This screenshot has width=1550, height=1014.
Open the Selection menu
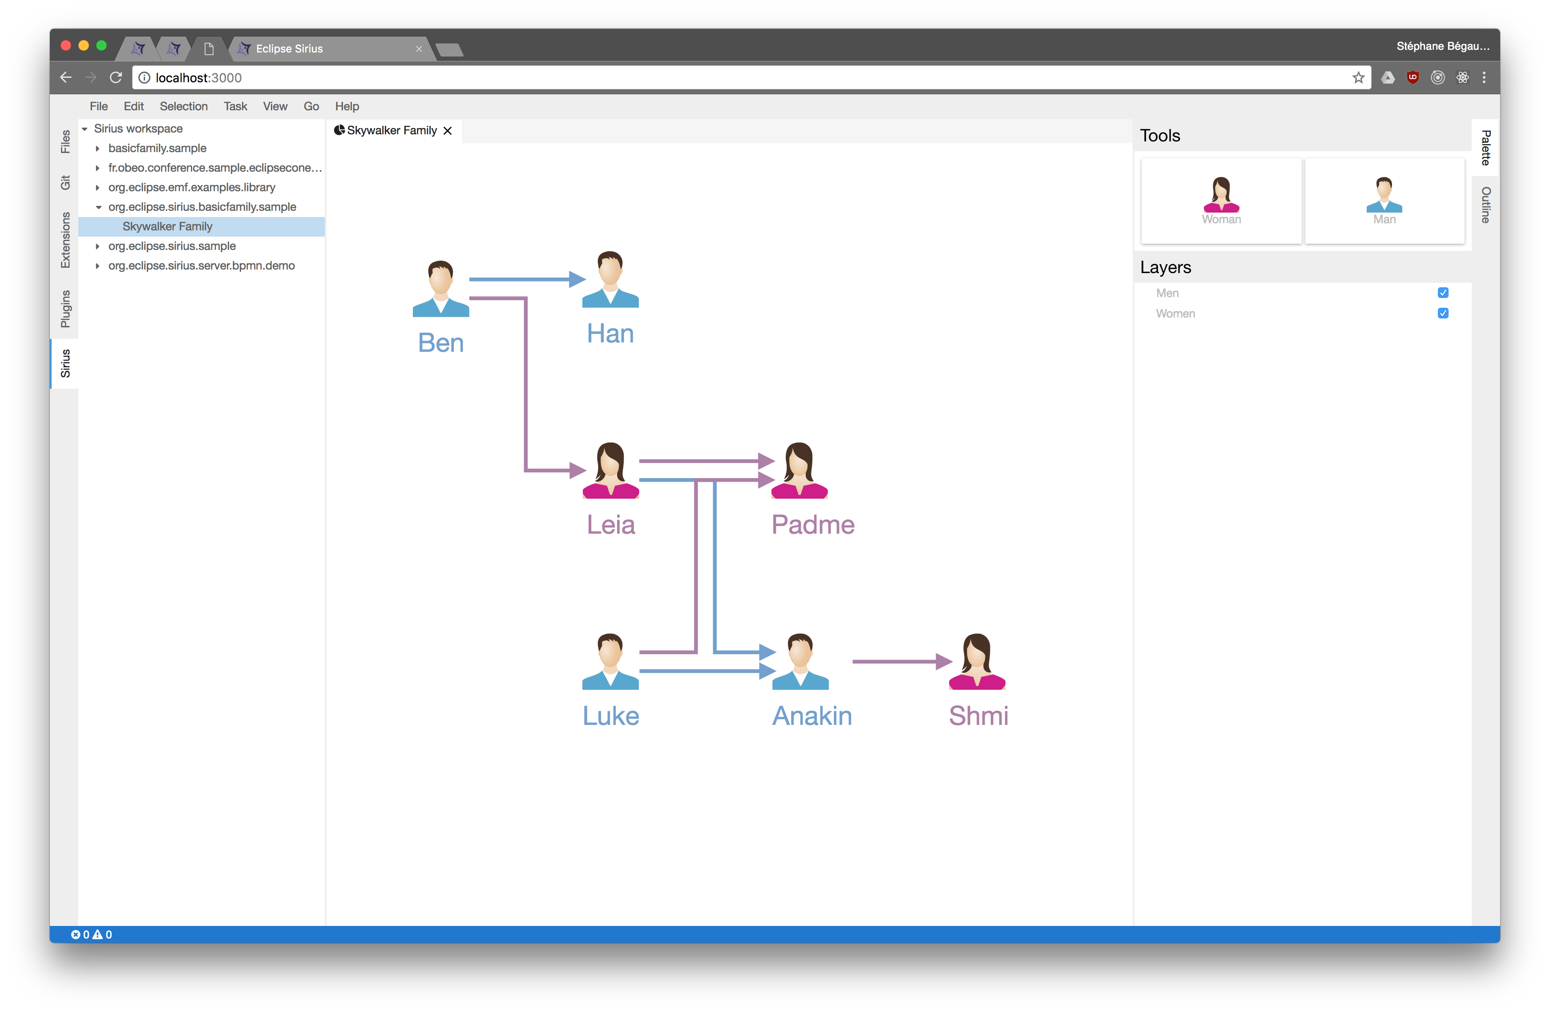pos(184,106)
